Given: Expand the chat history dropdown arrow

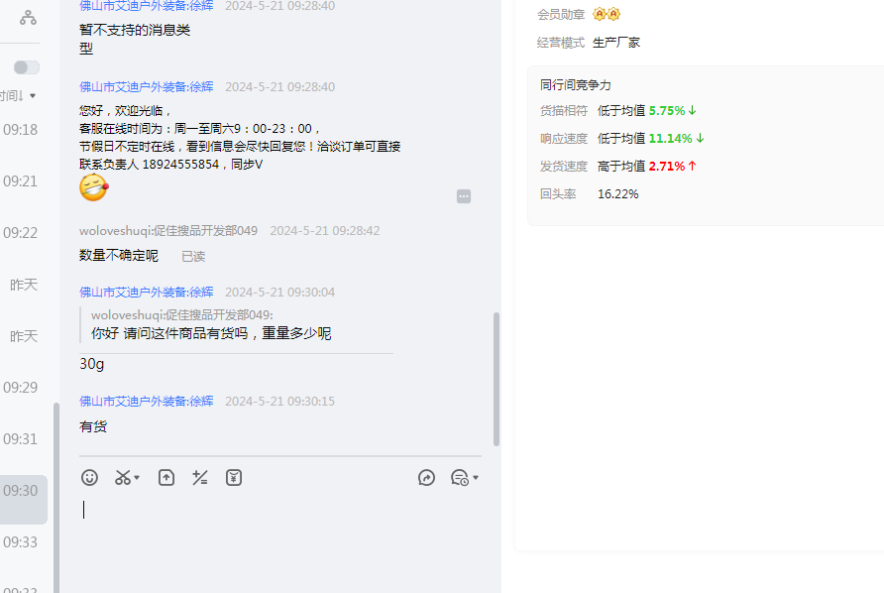Looking at the screenshot, I should (x=476, y=478).
